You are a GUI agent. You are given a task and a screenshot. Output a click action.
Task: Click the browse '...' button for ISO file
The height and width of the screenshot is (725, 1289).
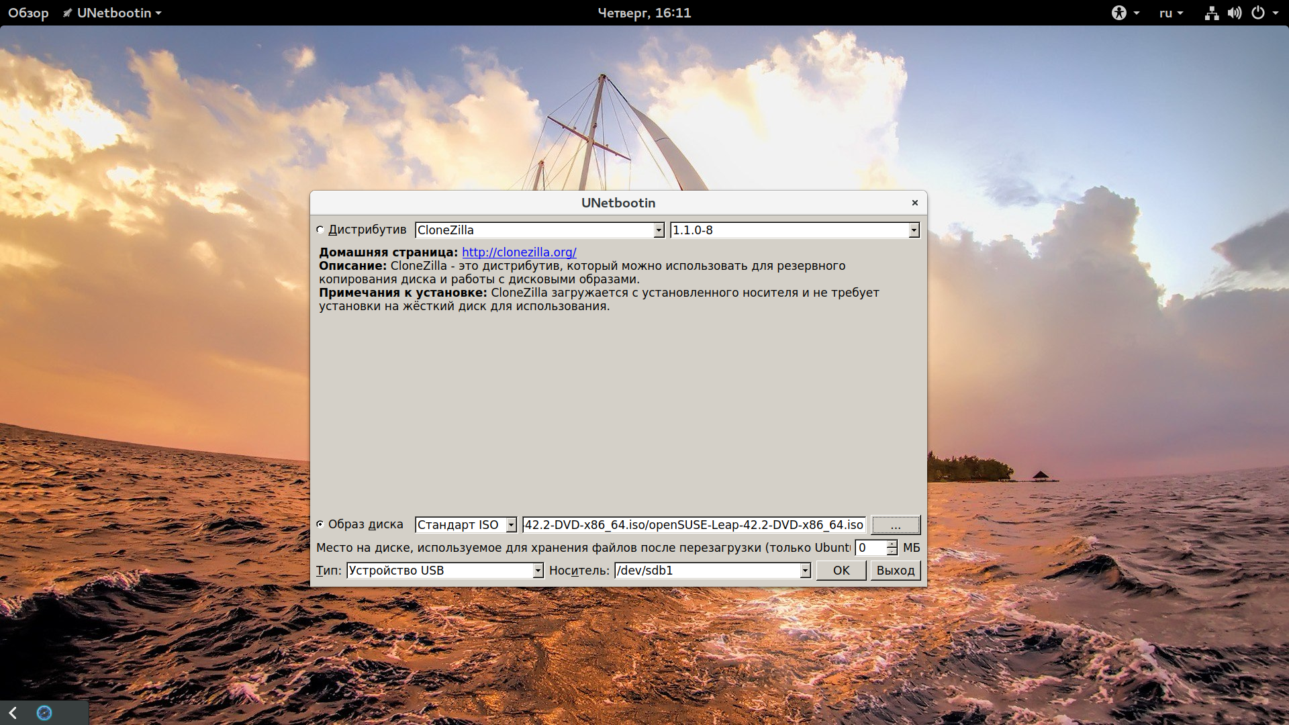pyautogui.click(x=896, y=525)
